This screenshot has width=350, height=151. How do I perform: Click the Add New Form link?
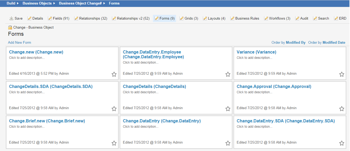[19, 43]
